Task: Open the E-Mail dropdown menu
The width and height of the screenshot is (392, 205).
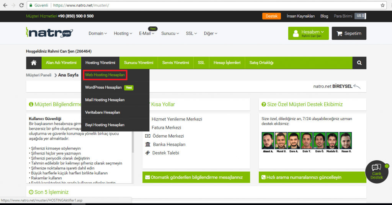Action: pyautogui.click(x=147, y=33)
